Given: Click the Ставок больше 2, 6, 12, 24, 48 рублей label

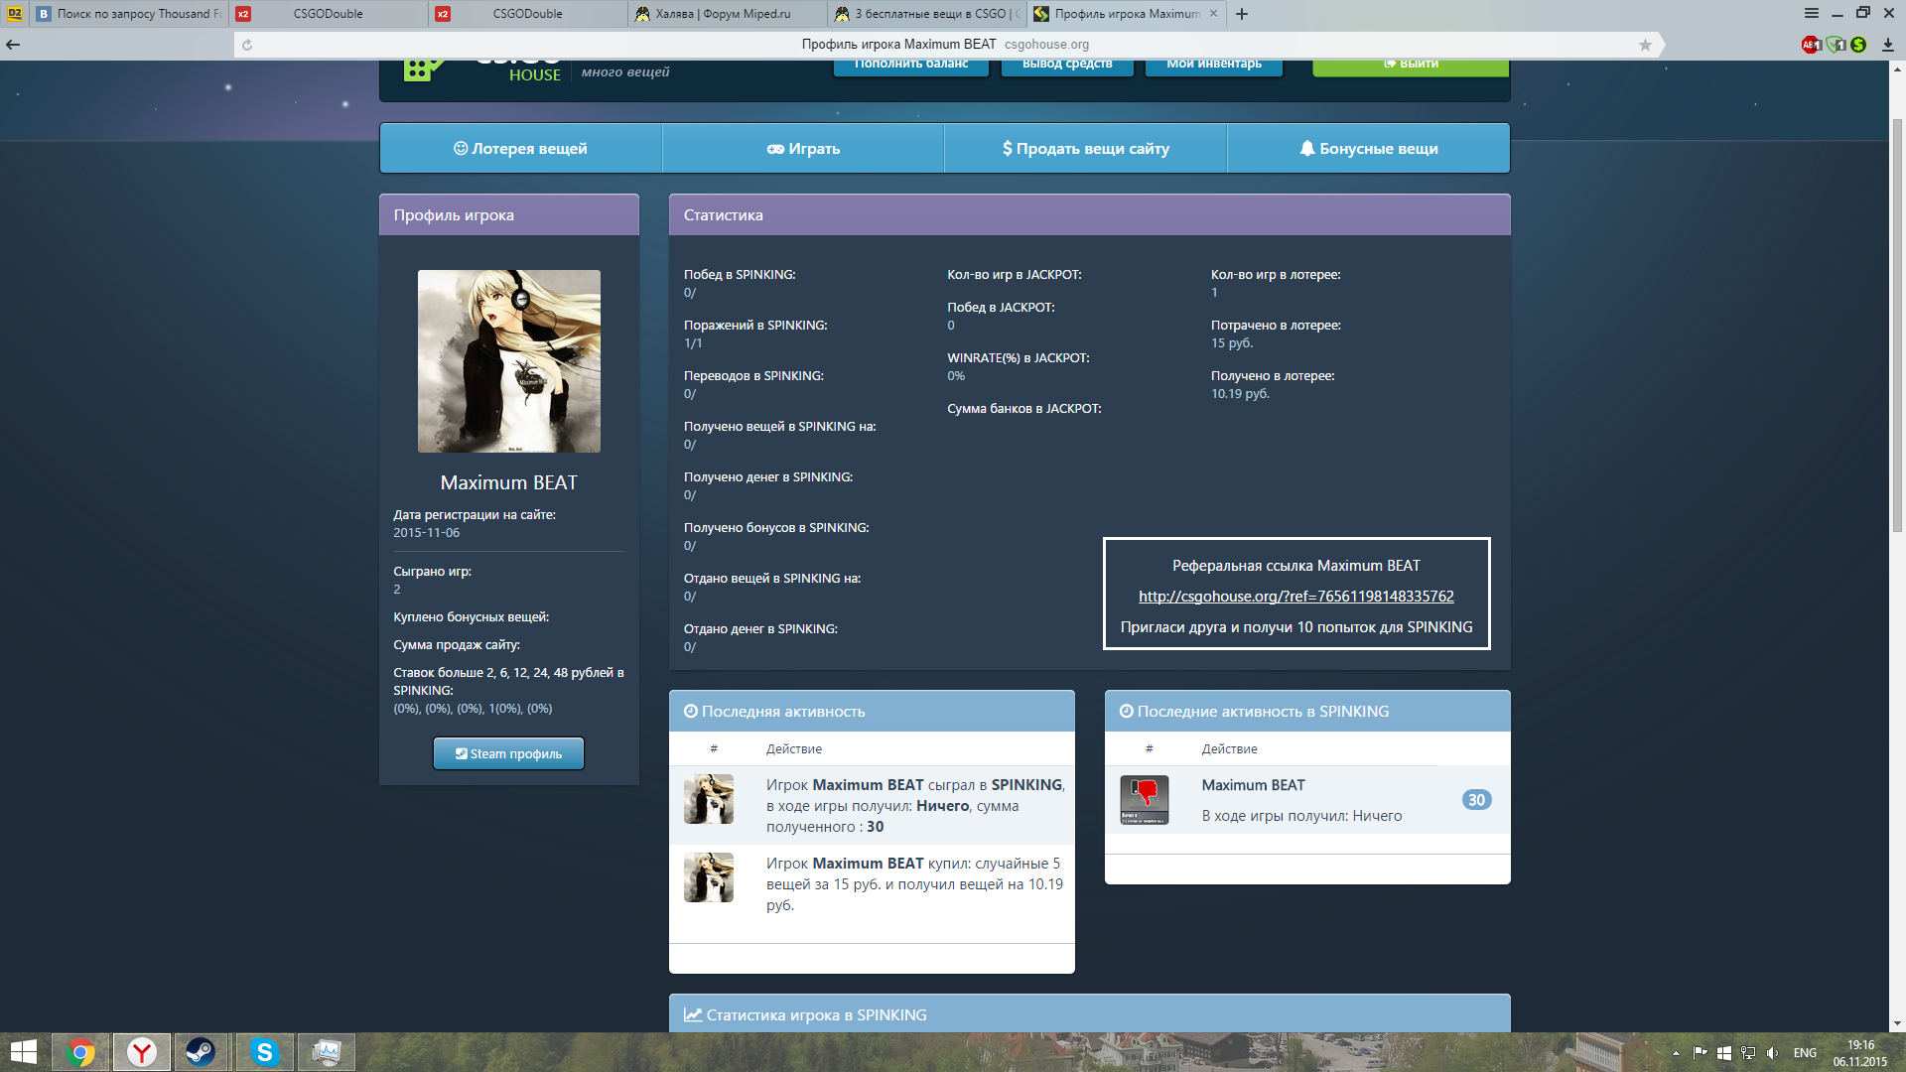Looking at the screenshot, I should (x=508, y=682).
